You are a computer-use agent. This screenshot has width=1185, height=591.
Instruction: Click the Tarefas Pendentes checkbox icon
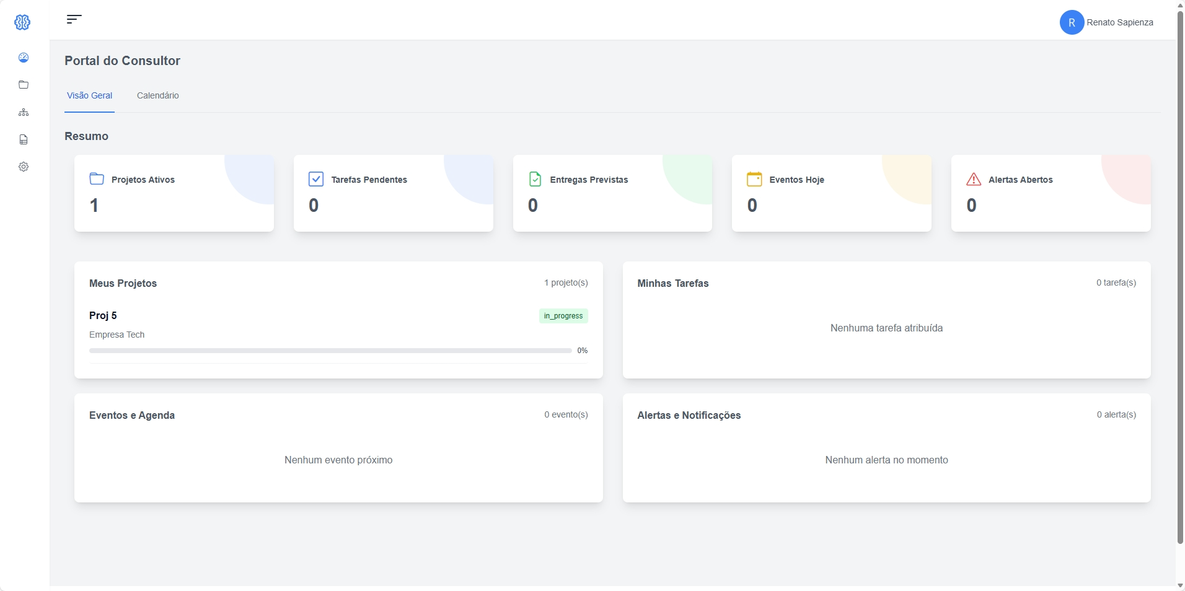pyautogui.click(x=315, y=180)
